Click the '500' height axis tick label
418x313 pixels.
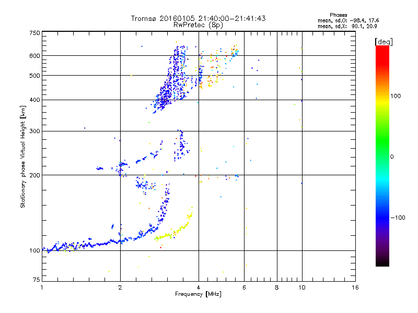point(34,76)
